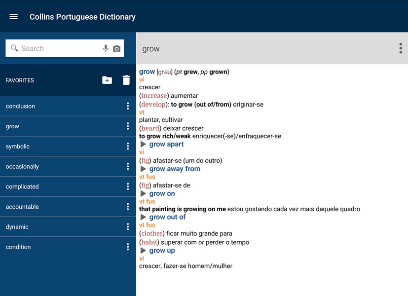Open the more options for grow favorite
Image resolution: width=408 pixels, height=296 pixels.
click(128, 126)
